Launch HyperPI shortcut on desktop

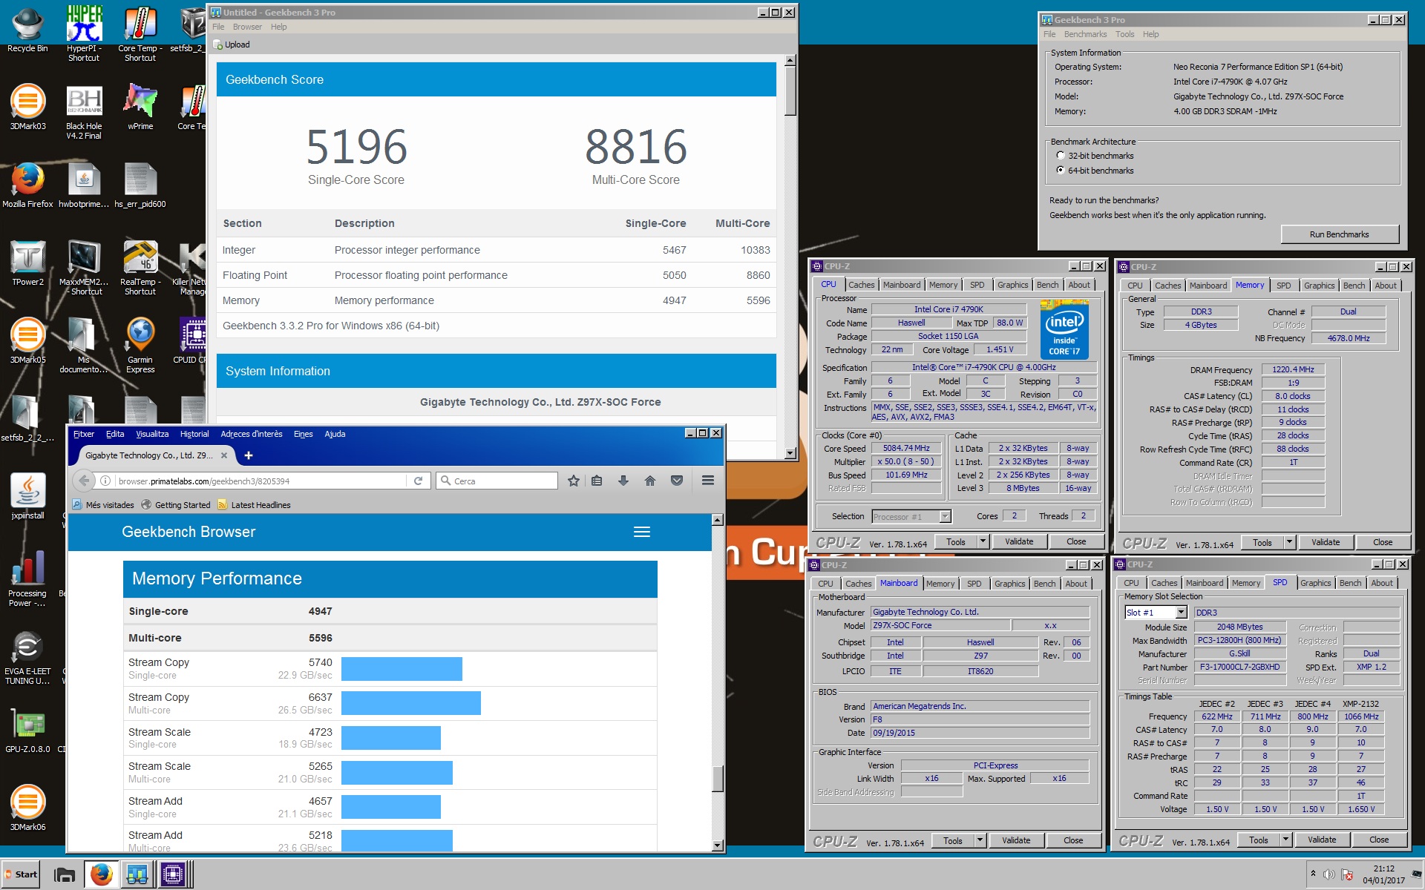click(84, 33)
